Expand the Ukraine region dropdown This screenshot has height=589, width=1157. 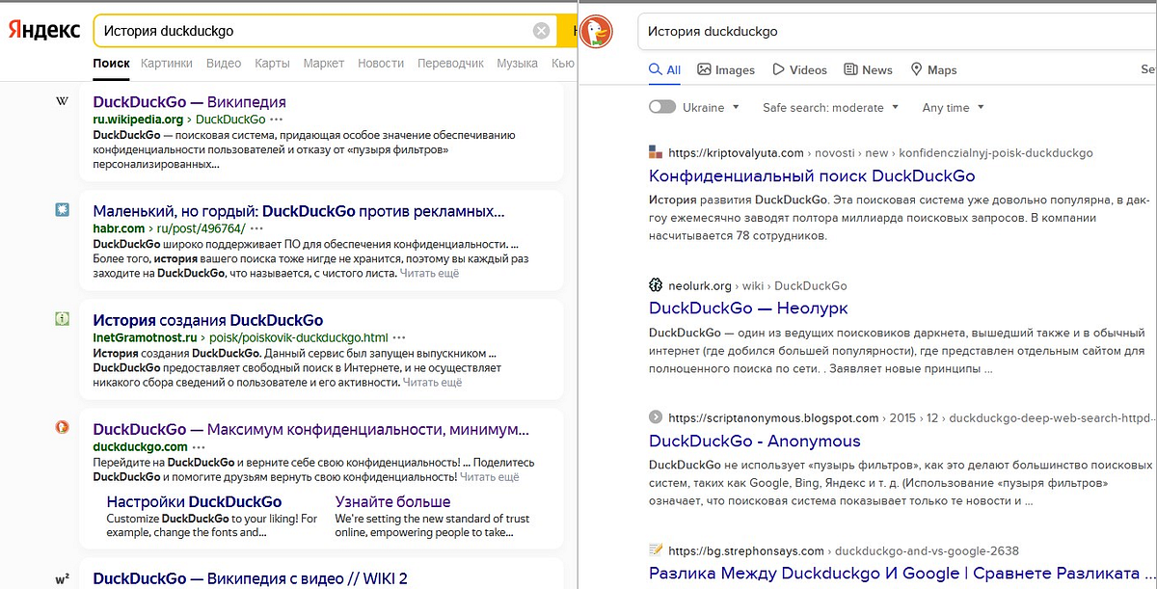click(711, 108)
